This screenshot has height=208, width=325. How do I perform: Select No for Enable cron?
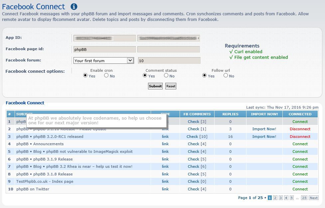click(106, 75)
